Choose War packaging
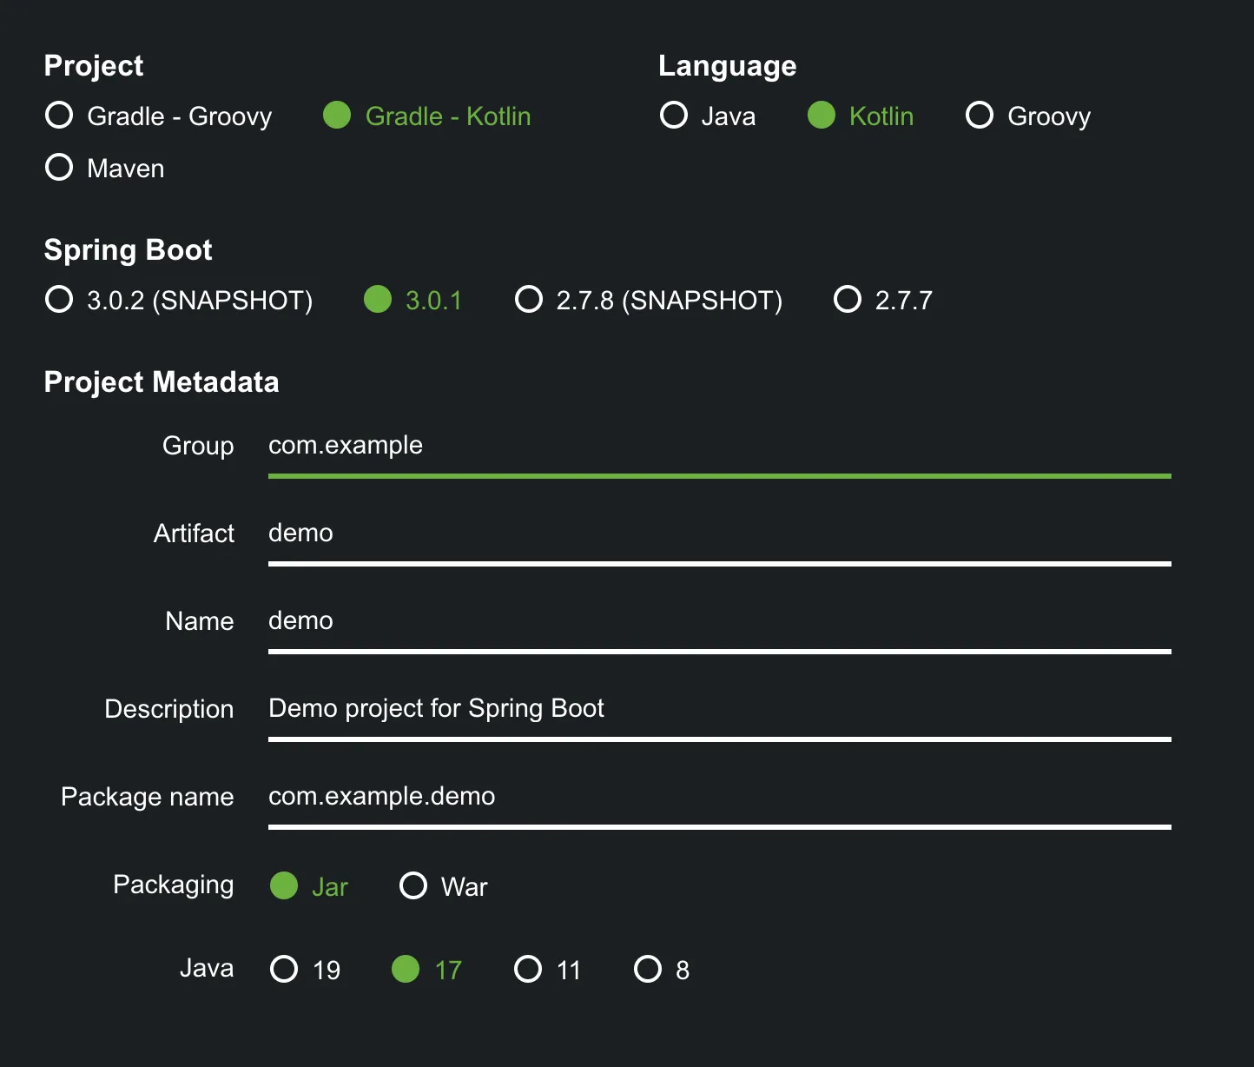This screenshot has width=1254, height=1067. (413, 886)
